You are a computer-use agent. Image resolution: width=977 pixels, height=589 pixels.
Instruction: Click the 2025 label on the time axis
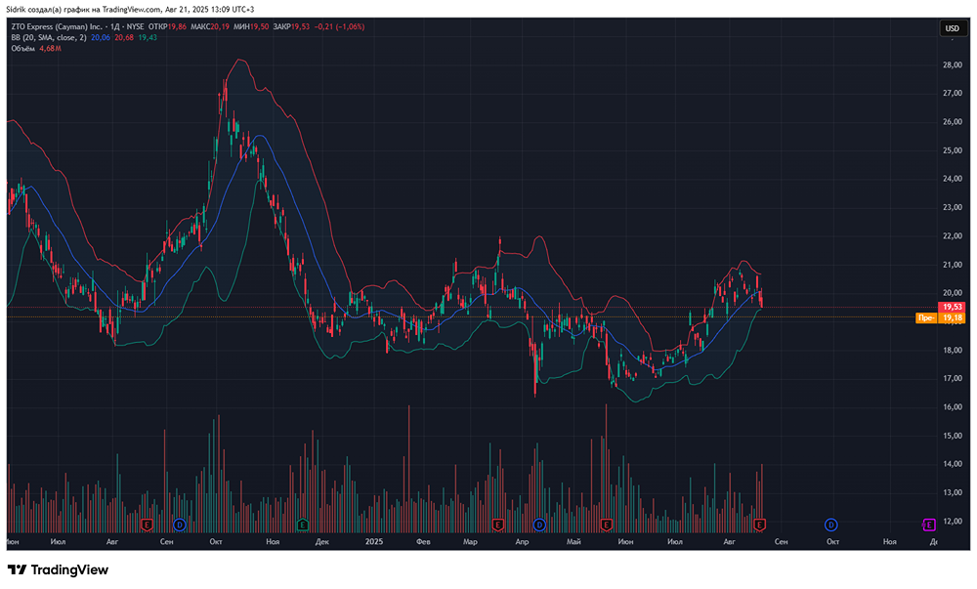373,540
